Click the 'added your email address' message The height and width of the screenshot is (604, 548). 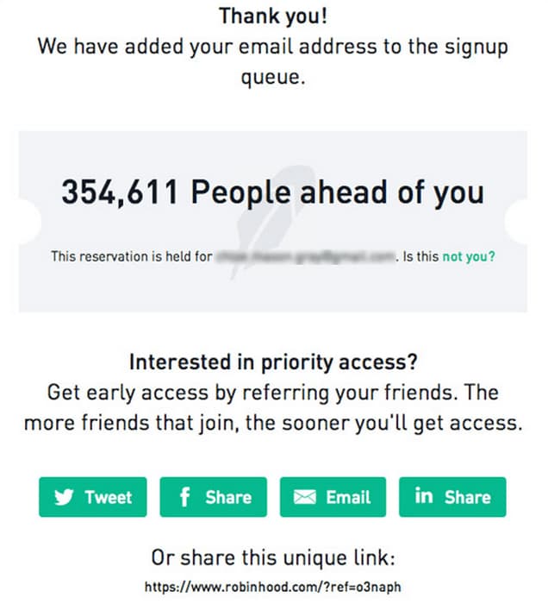[273, 61]
